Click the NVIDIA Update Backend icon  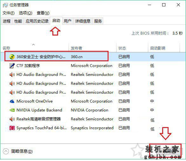[x=12, y=110]
